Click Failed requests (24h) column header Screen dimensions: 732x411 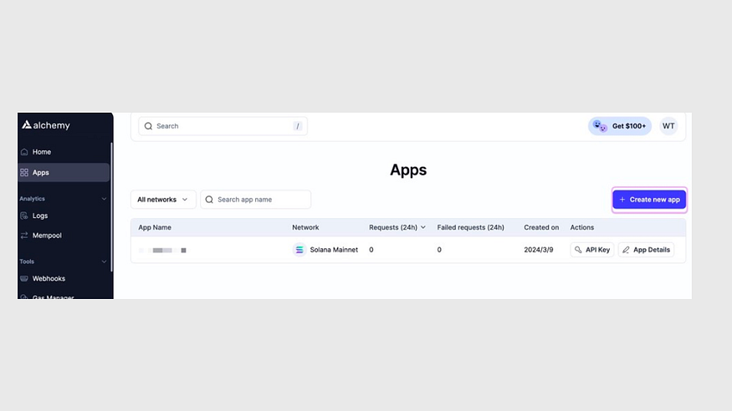pos(470,227)
